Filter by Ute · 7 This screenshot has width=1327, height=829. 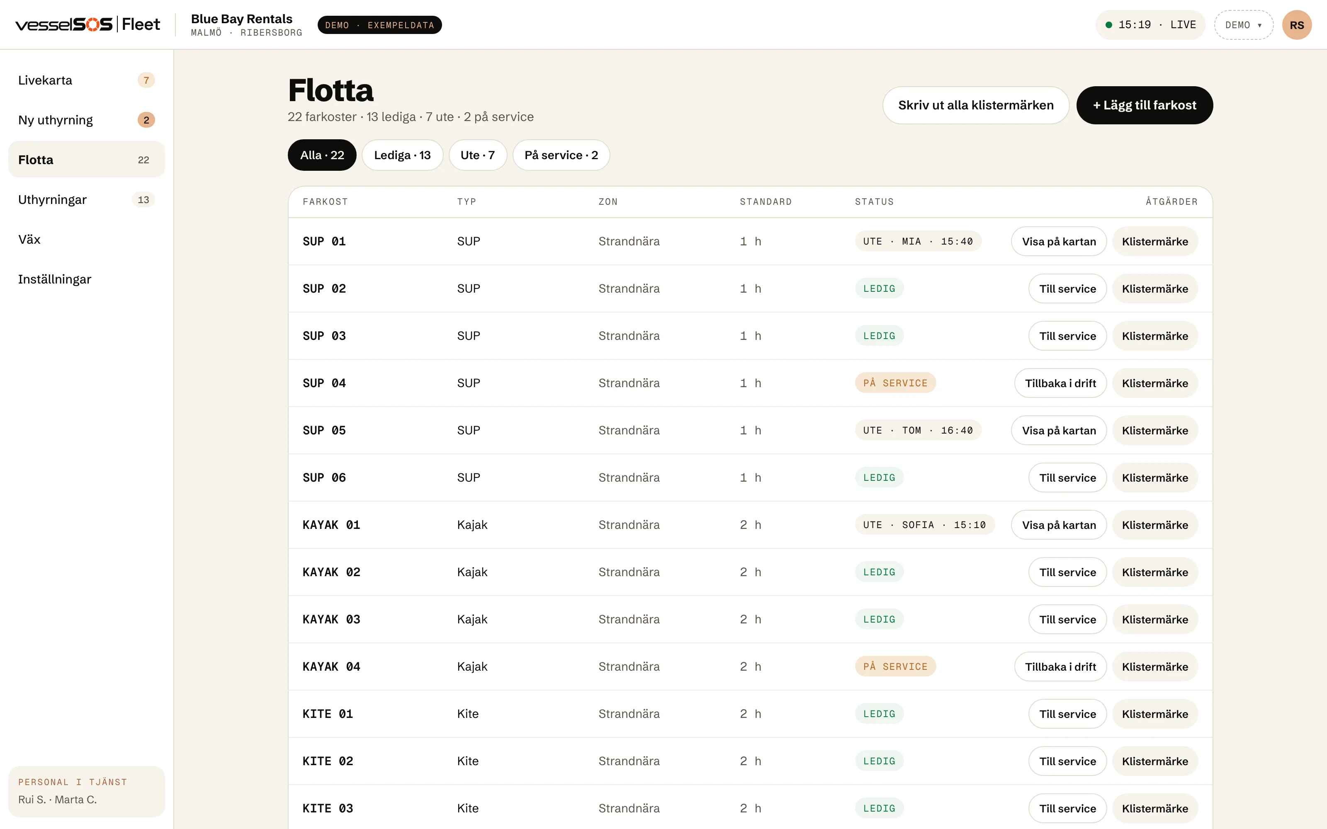(x=478, y=155)
